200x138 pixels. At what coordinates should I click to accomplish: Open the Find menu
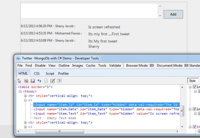click(29, 66)
